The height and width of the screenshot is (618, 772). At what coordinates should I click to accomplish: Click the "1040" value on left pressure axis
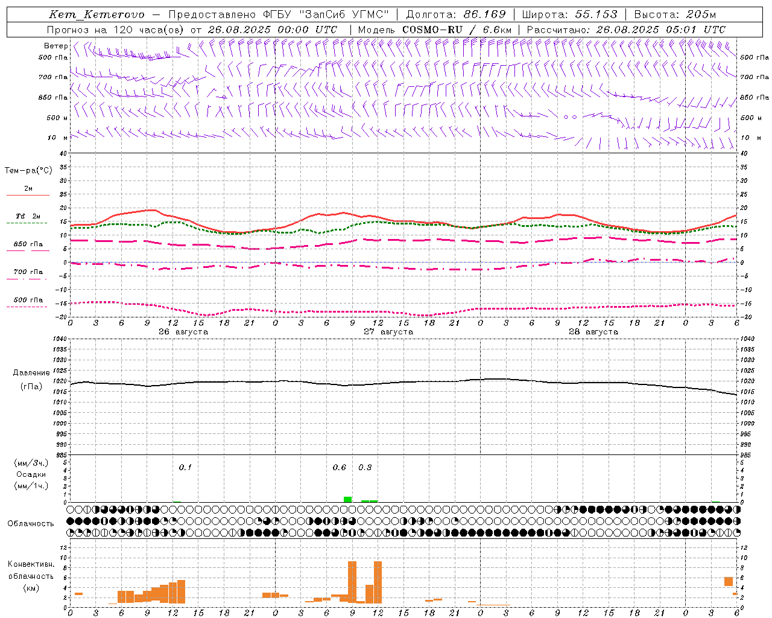tap(59, 339)
